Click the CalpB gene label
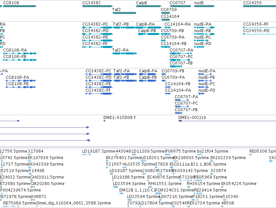The height and width of the screenshot is (208, 276). pyautogui.click(x=141, y=3)
